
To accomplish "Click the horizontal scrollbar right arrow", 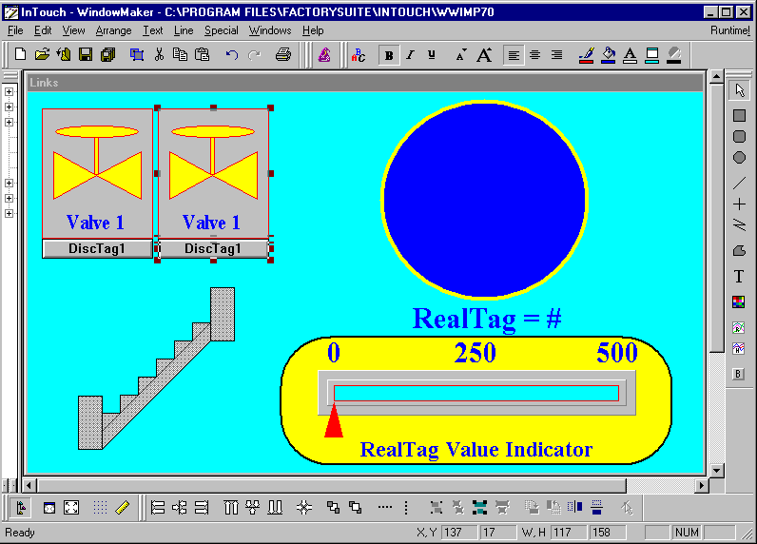I will pyautogui.click(x=702, y=485).
